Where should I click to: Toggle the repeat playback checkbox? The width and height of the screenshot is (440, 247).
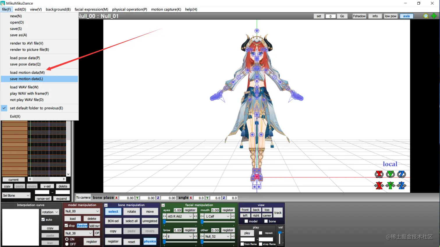[x=261, y=233]
